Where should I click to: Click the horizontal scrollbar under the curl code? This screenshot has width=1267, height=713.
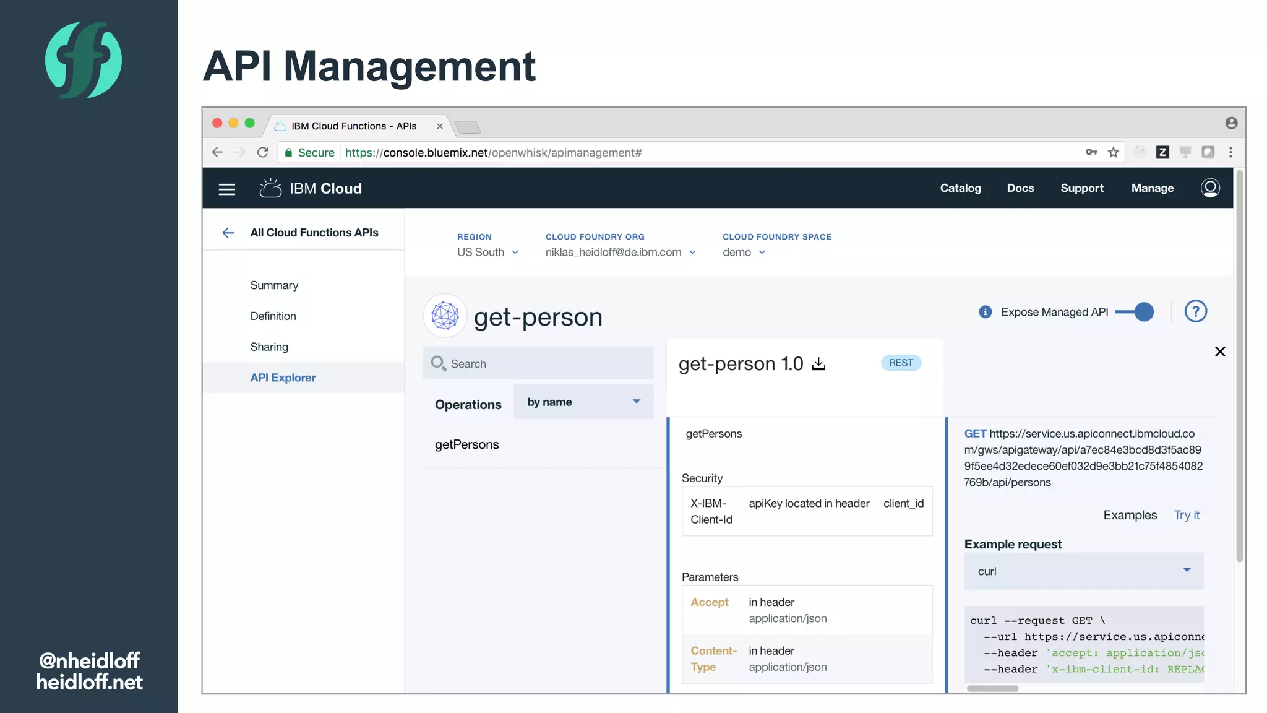[992, 688]
